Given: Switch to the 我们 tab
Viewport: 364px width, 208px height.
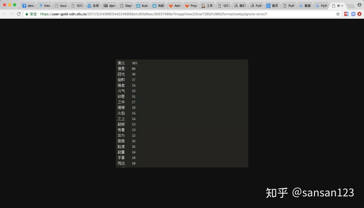Looking at the screenshot, I should (x=240, y=6).
